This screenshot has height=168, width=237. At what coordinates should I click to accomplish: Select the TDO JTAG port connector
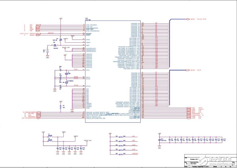(x=38, y=25)
